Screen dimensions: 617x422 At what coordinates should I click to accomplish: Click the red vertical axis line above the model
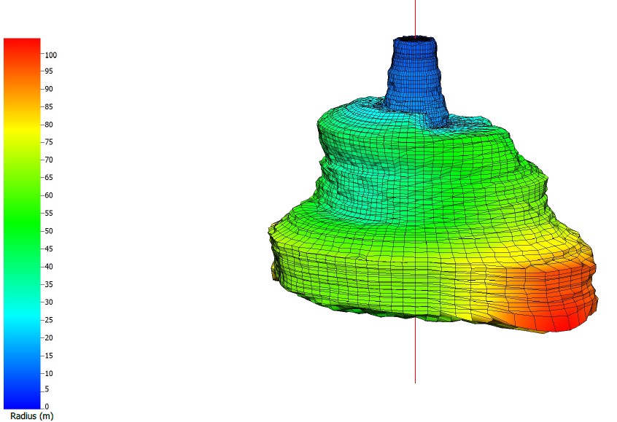pyautogui.click(x=416, y=16)
